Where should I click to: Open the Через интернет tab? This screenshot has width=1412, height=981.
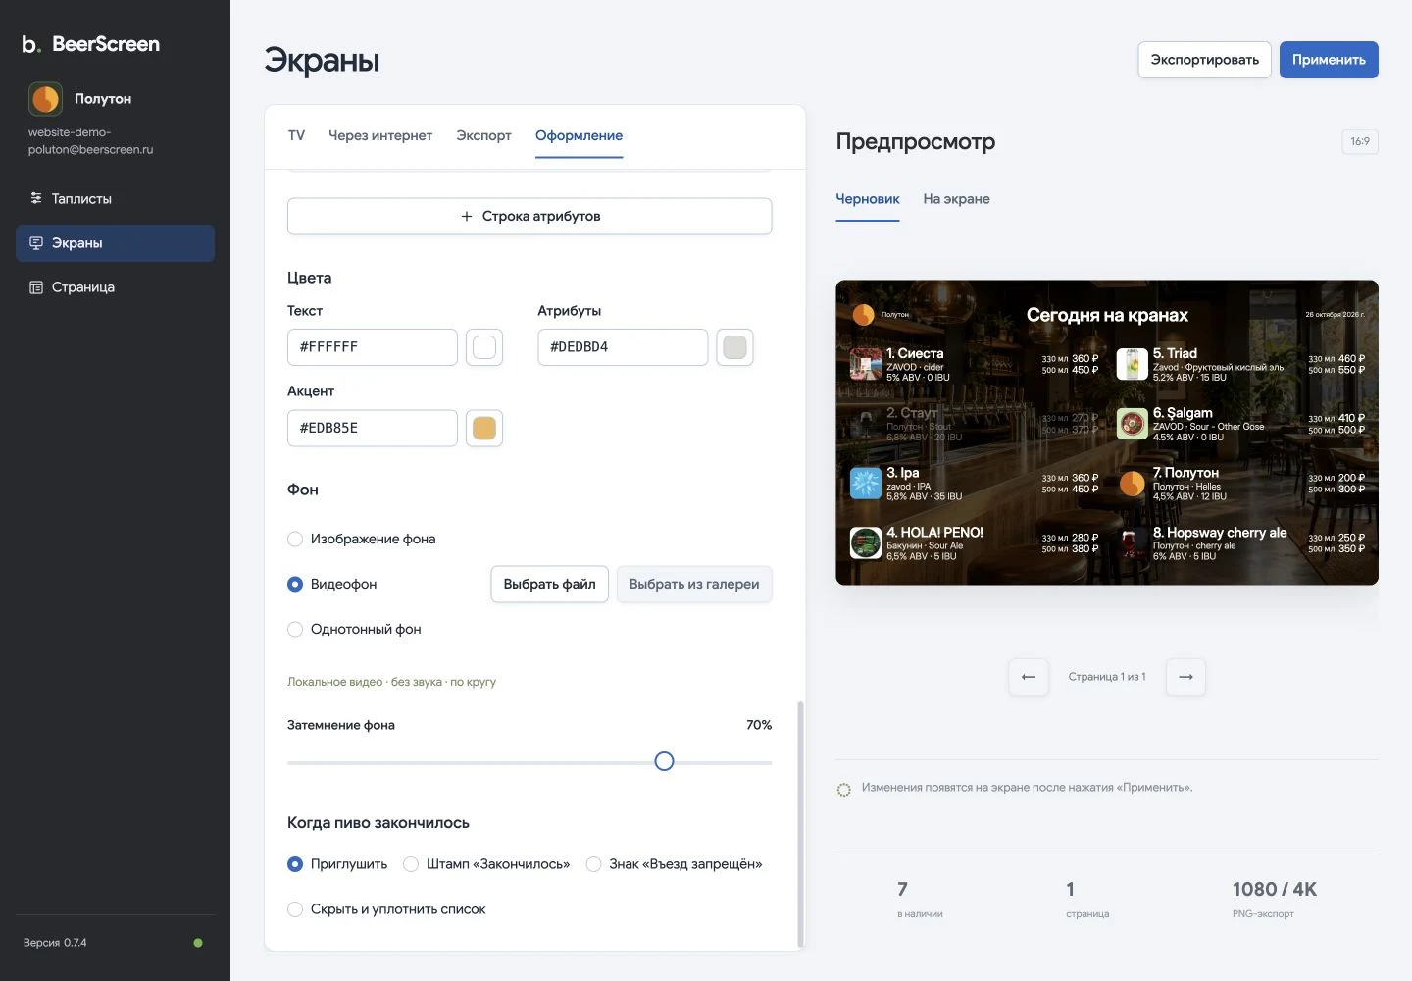click(380, 135)
